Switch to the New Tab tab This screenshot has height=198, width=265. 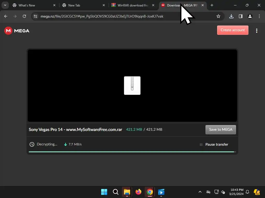[x=84, y=5]
